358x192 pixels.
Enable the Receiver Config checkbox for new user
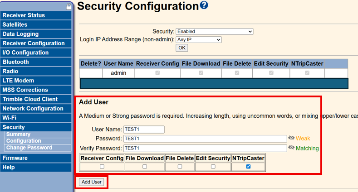[x=102, y=167]
